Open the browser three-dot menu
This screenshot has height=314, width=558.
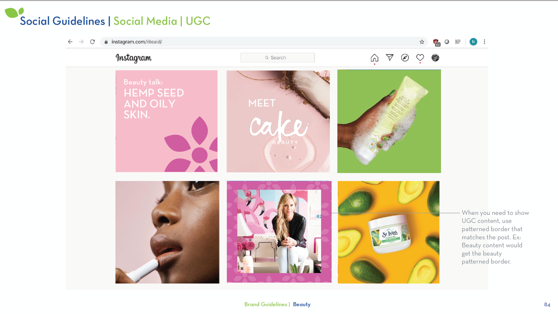tap(484, 42)
